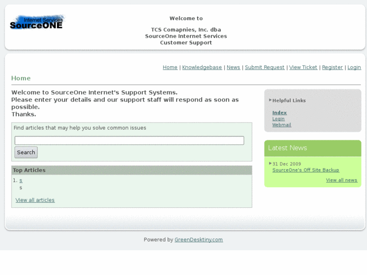Click the Latest News panel header
Screen dimensions: 367x275
coord(312,148)
